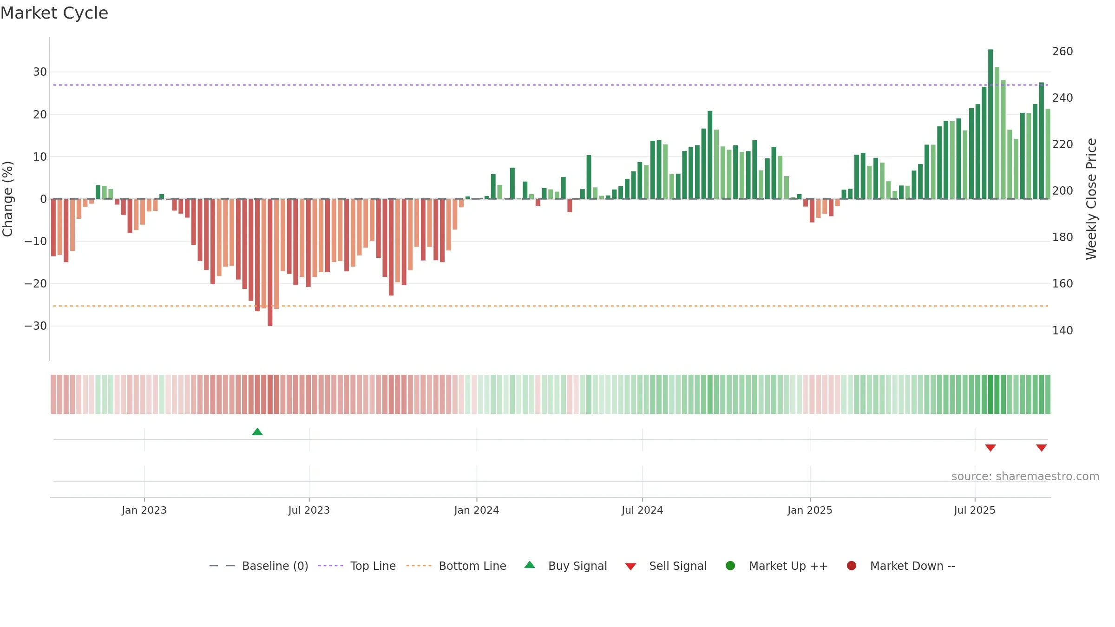Click the purple dotted Top Line in chart
Image resolution: width=1115 pixels, height=627 pixels.
point(551,85)
